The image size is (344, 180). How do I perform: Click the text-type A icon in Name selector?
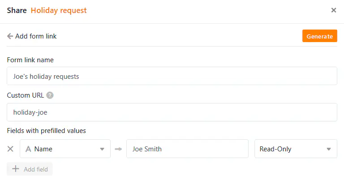(x=28, y=149)
